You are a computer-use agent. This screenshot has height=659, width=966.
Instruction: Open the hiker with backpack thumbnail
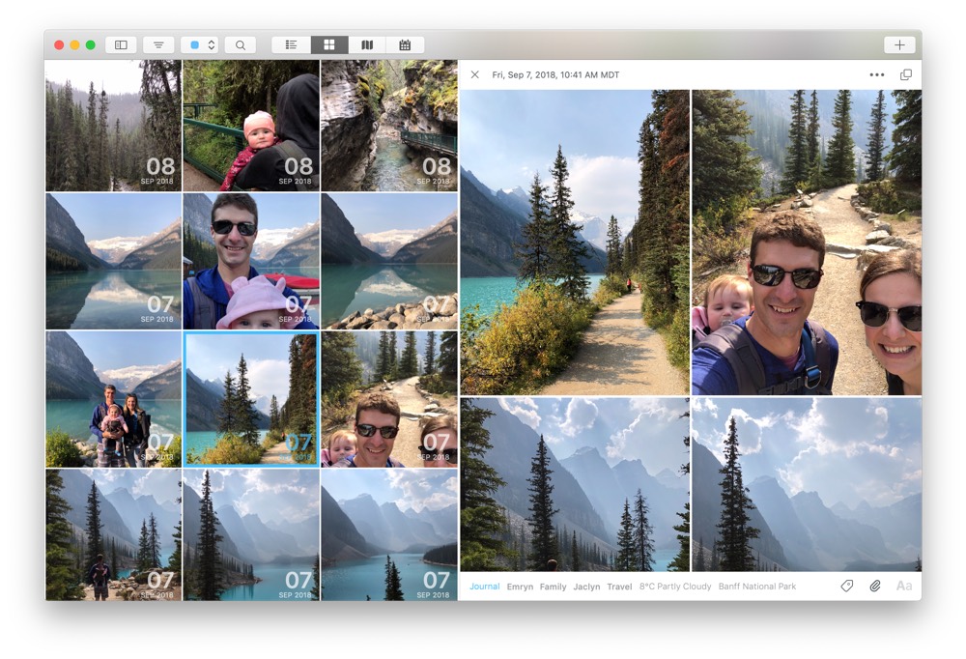click(x=113, y=535)
